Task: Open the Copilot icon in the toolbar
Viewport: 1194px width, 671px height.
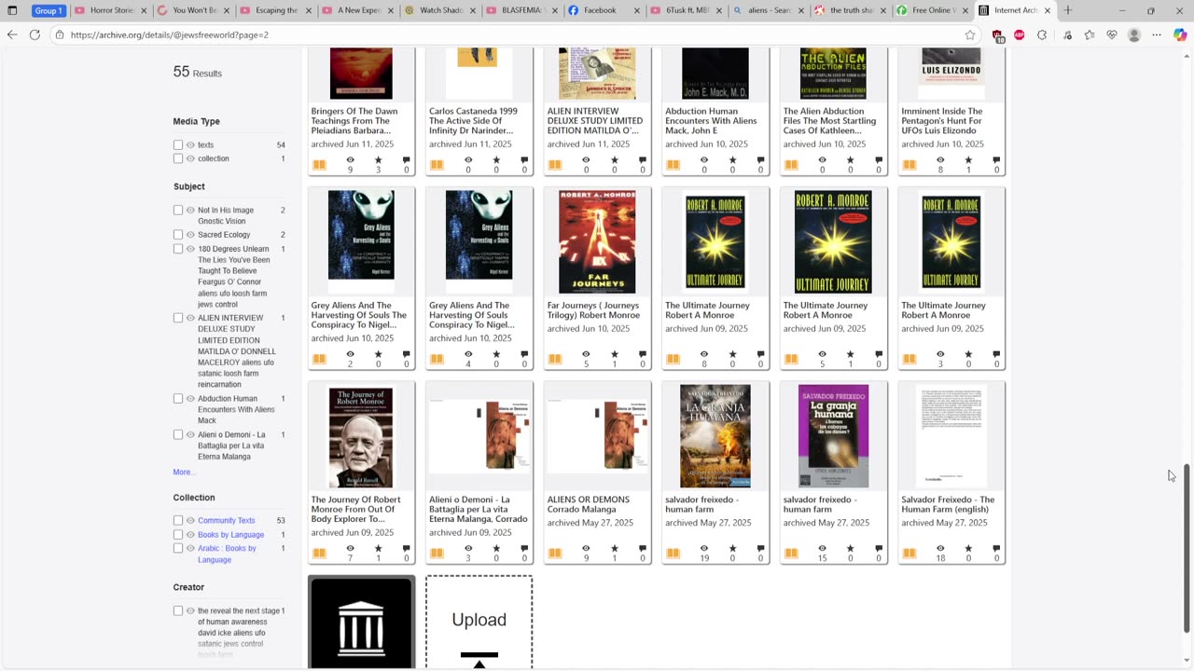Action: (x=1180, y=34)
